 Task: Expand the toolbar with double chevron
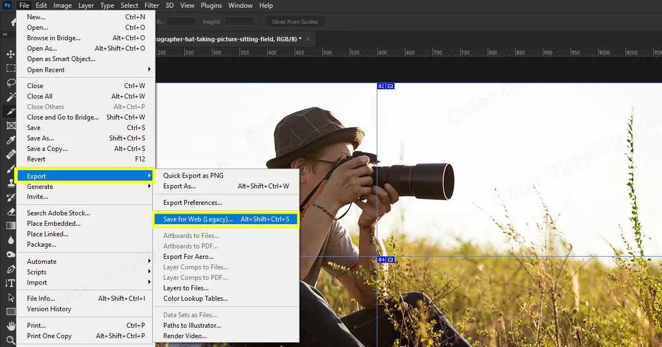click(5, 34)
